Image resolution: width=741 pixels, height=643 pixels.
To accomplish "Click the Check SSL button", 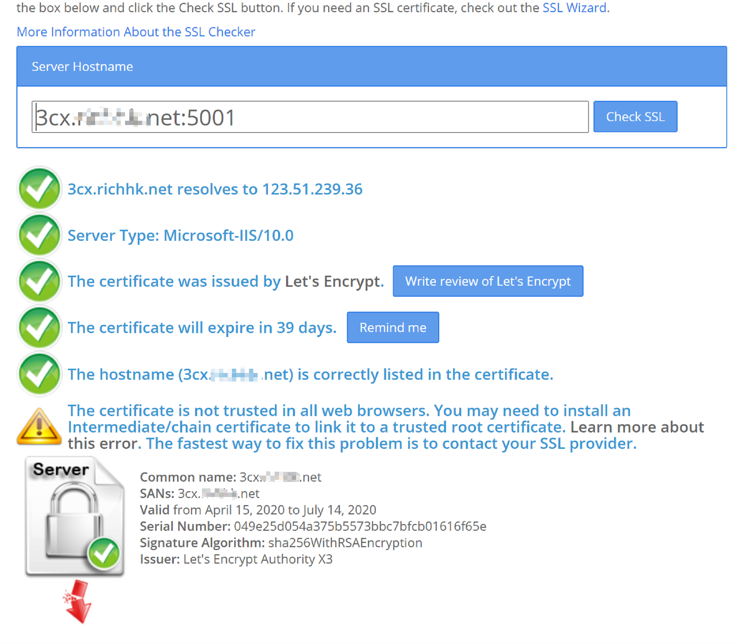I will 635,116.
